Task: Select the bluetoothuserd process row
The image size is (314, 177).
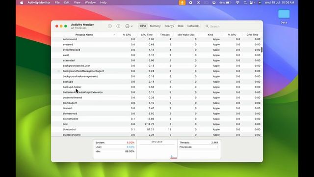Action: 157,134
